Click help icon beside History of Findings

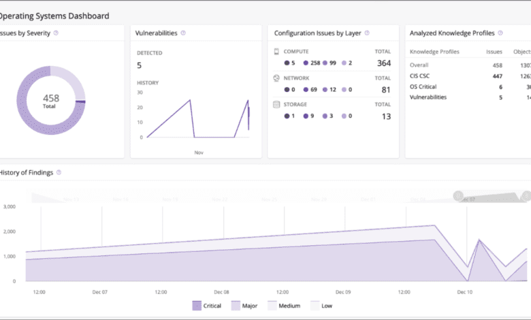pos(59,172)
